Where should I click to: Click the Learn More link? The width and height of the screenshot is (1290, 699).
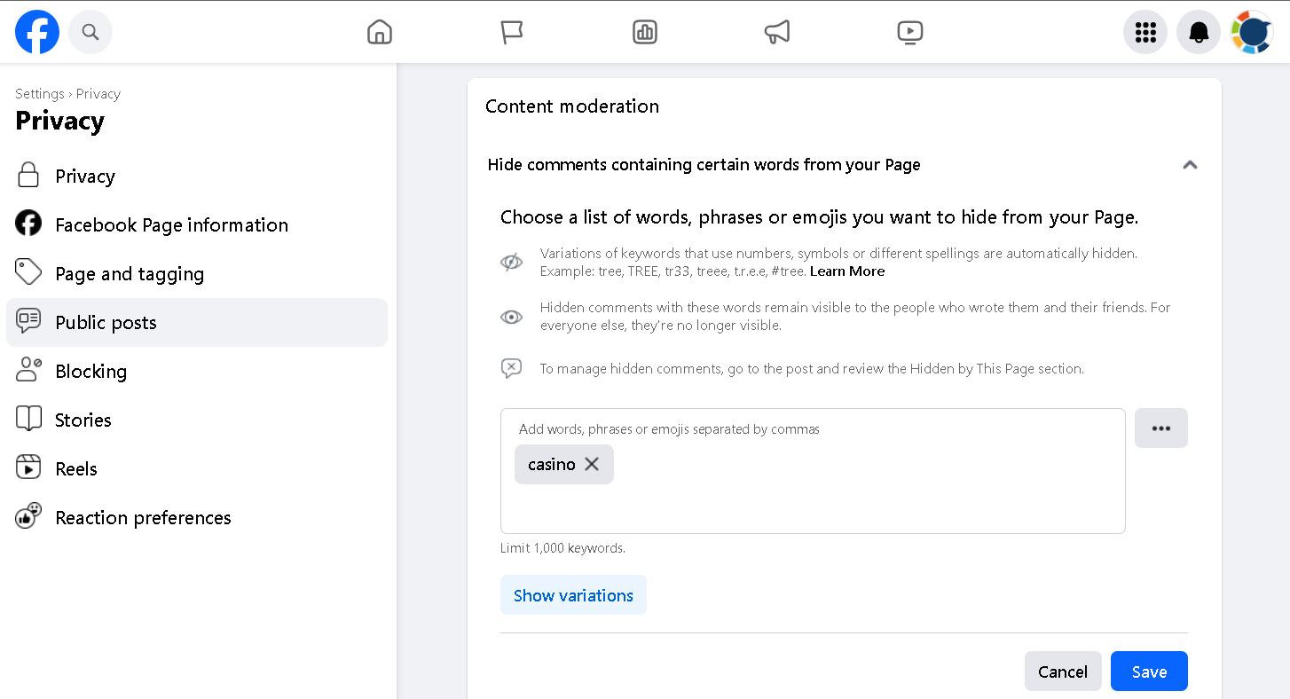(x=846, y=271)
